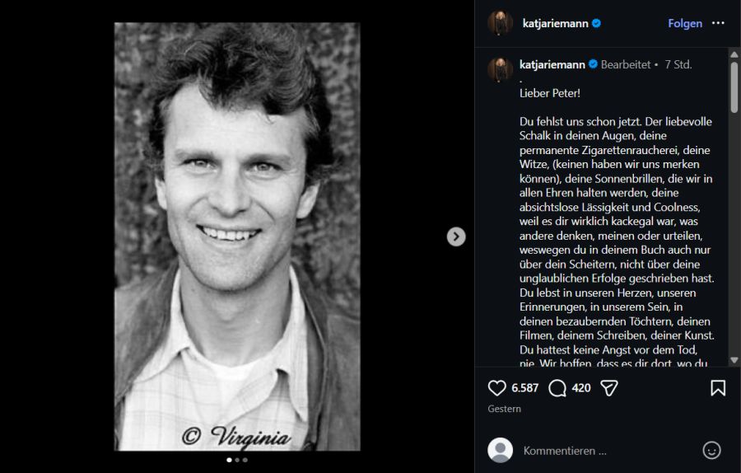
Task: Open comments via speech bubble icon
Action: point(557,388)
